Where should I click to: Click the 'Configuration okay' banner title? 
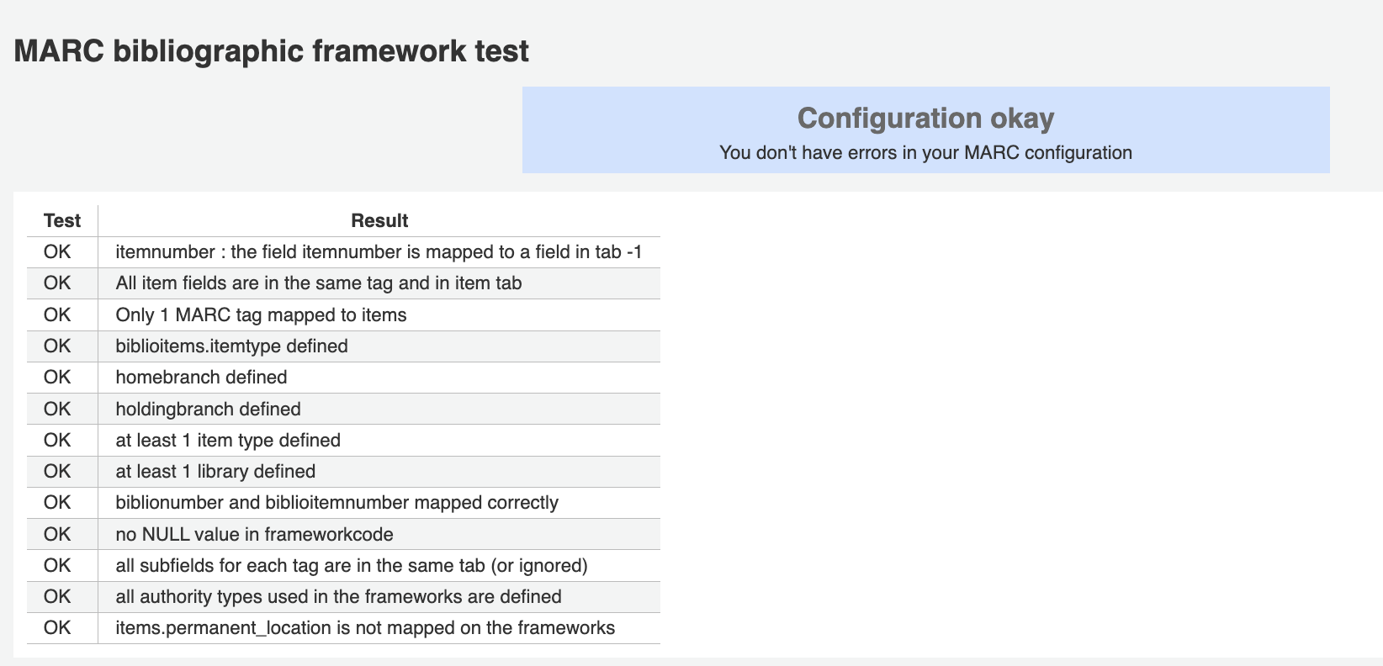tap(925, 119)
